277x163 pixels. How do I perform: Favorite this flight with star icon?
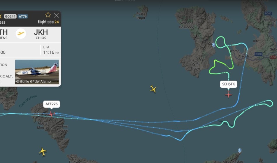(48, 15)
